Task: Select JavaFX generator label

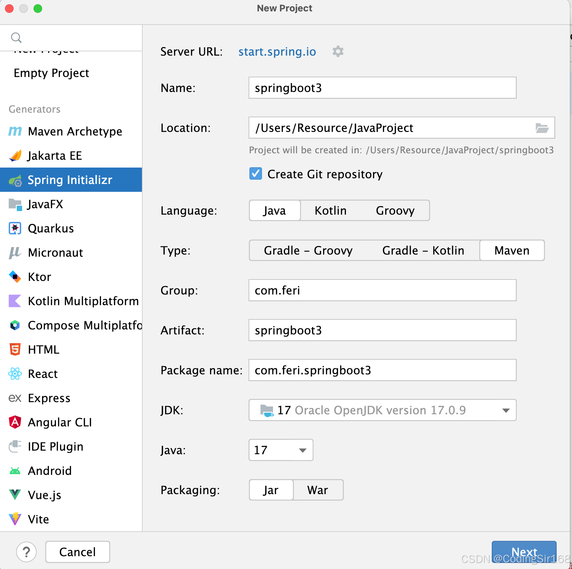Action: point(45,204)
